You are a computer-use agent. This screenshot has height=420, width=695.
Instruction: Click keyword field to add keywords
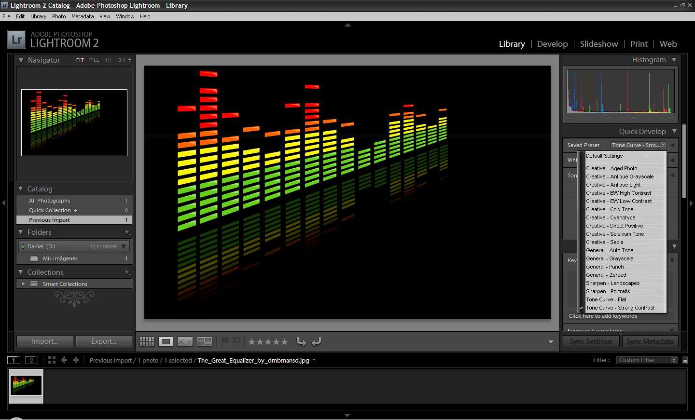click(x=620, y=316)
